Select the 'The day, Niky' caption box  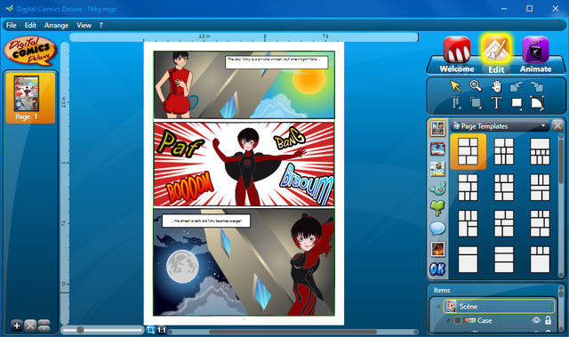[x=276, y=62]
